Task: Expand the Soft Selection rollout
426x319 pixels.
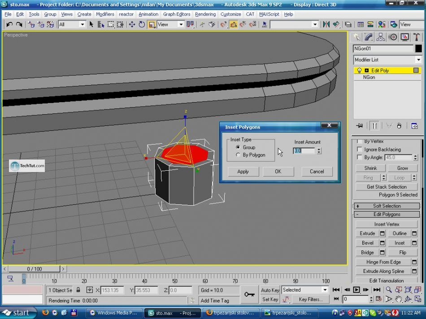Action: [387, 206]
